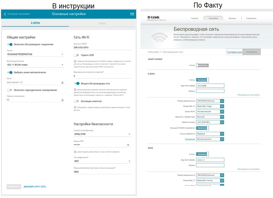The width and height of the screenshot is (273, 198).
Task: Click the Сохранить button
Action: point(252,52)
